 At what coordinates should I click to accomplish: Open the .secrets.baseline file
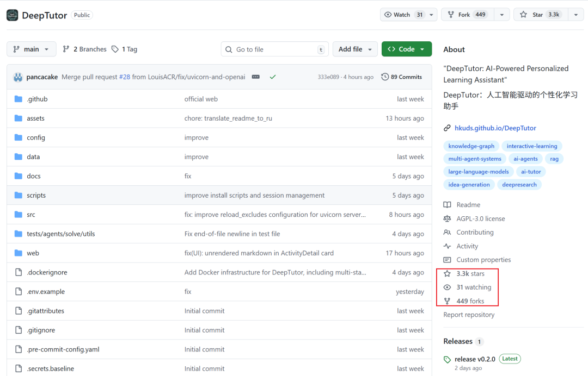pyautogui.click(x=50, y=368)
